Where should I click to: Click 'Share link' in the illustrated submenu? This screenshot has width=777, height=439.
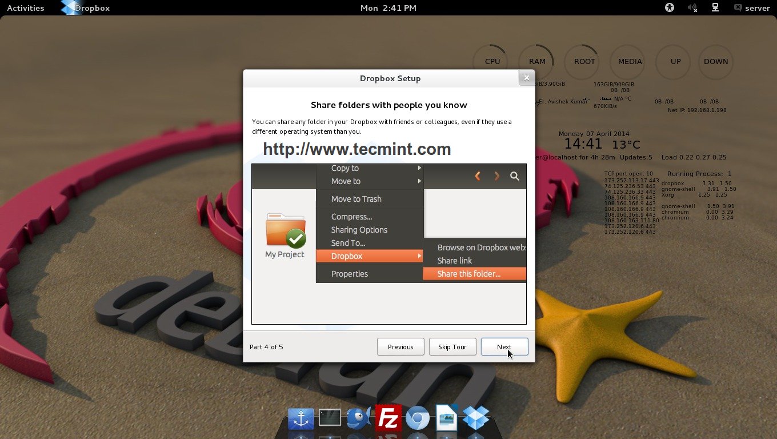[x=455, y=261]
